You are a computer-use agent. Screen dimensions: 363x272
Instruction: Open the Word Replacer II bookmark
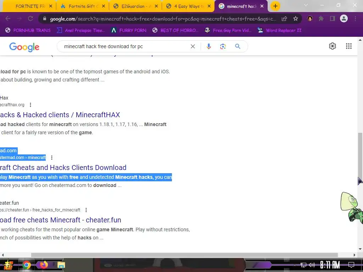pos(279,30)
